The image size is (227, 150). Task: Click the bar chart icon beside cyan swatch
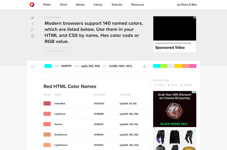coord(32,66)
